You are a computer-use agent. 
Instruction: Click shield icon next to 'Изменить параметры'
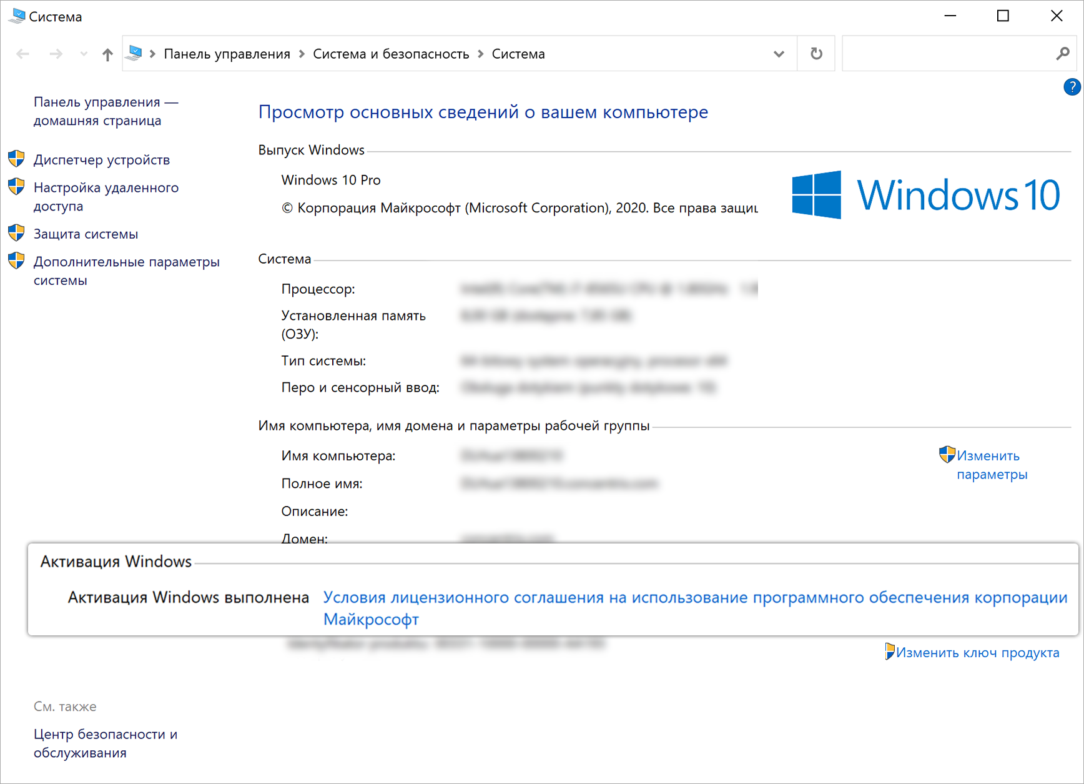[x=947, y=455]
